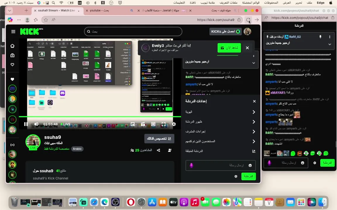This screenshot has width=337, height=210.
Task: Refresh the page in Edge toolbar
Action: [x=248, y=20]
